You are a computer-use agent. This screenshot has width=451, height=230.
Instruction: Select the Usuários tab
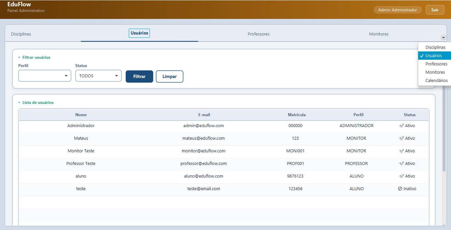point(139,33)
